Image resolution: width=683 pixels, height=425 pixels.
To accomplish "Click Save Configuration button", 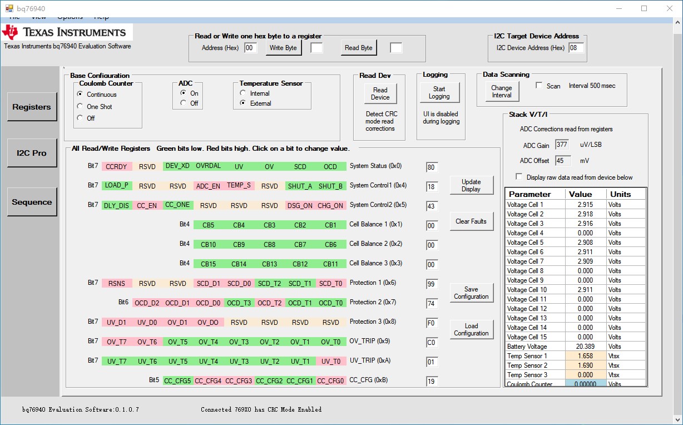I will 471,293.
